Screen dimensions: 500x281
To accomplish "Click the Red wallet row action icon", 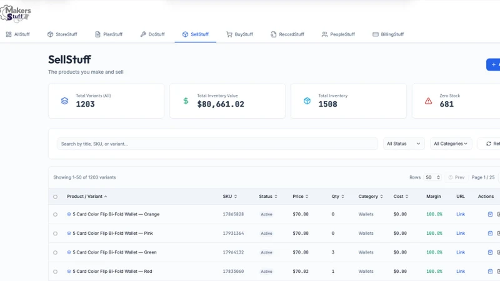I will tap(490, 271).
